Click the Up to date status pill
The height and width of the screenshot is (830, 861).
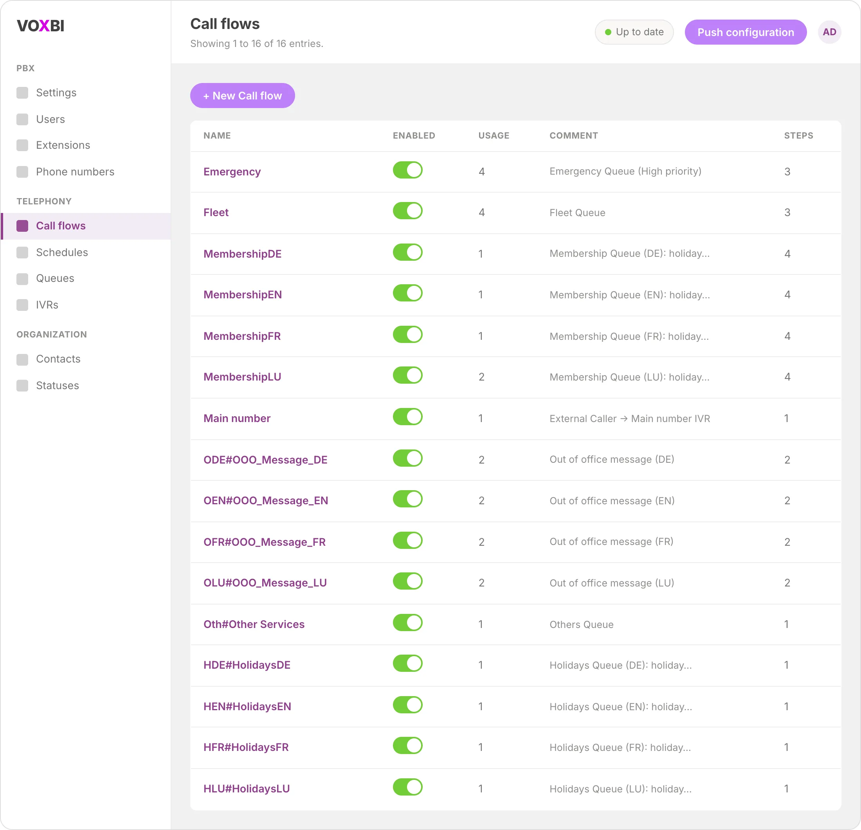pos(634,32)
